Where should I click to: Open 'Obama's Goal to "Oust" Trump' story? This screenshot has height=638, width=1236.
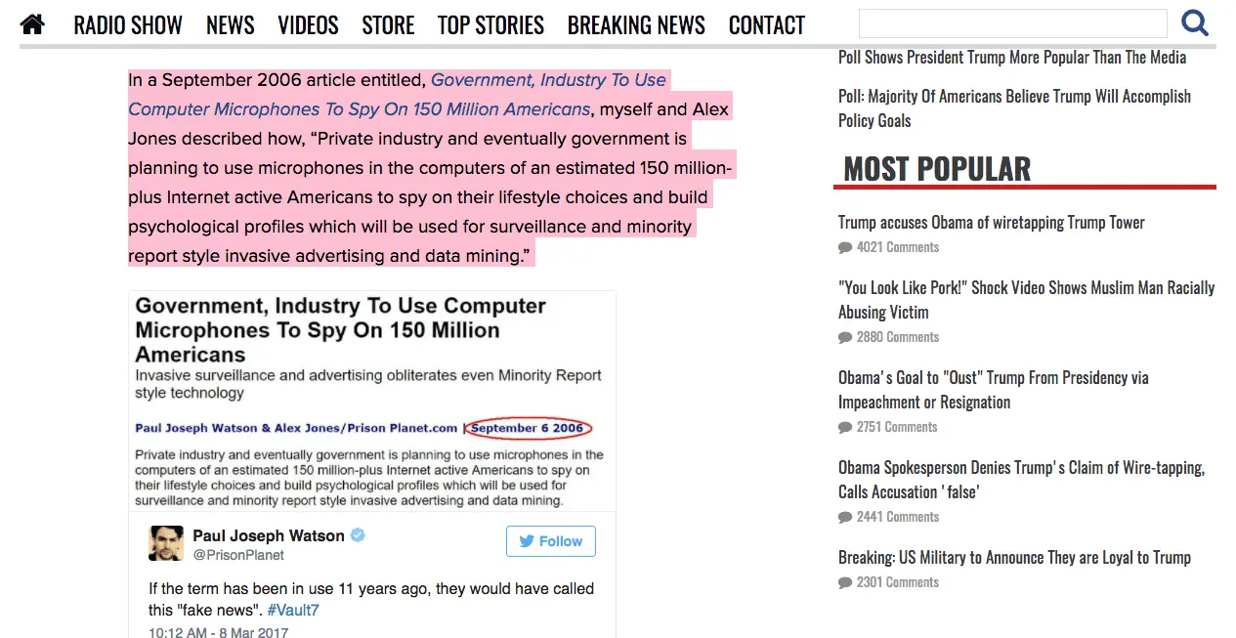tap(993, 390)
